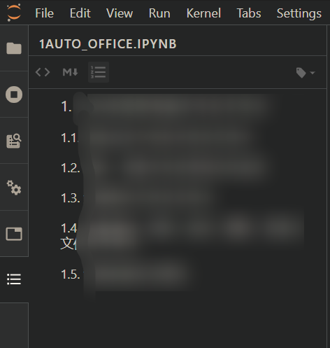330x348 pixels.
Task: Open the File Browser folder icon
Action: [14, 48]
